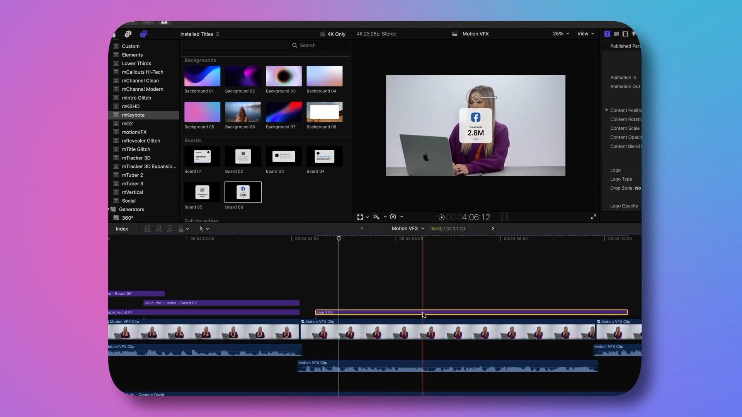Select the Titles and Generators sidebar icon

coord(143,34)
